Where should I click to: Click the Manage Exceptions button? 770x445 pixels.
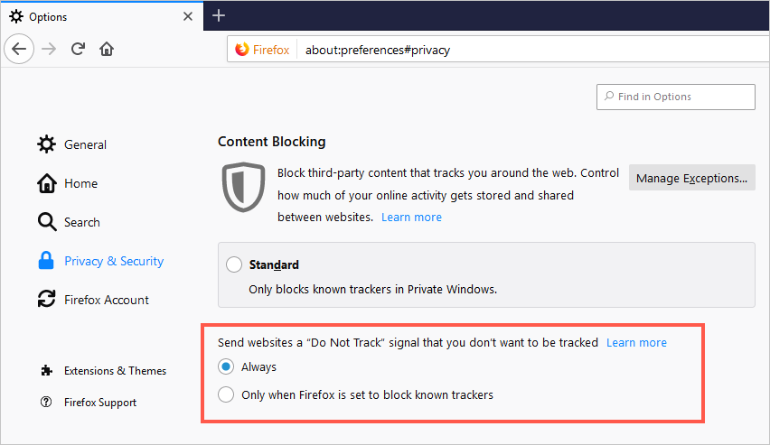coord(692,178)
